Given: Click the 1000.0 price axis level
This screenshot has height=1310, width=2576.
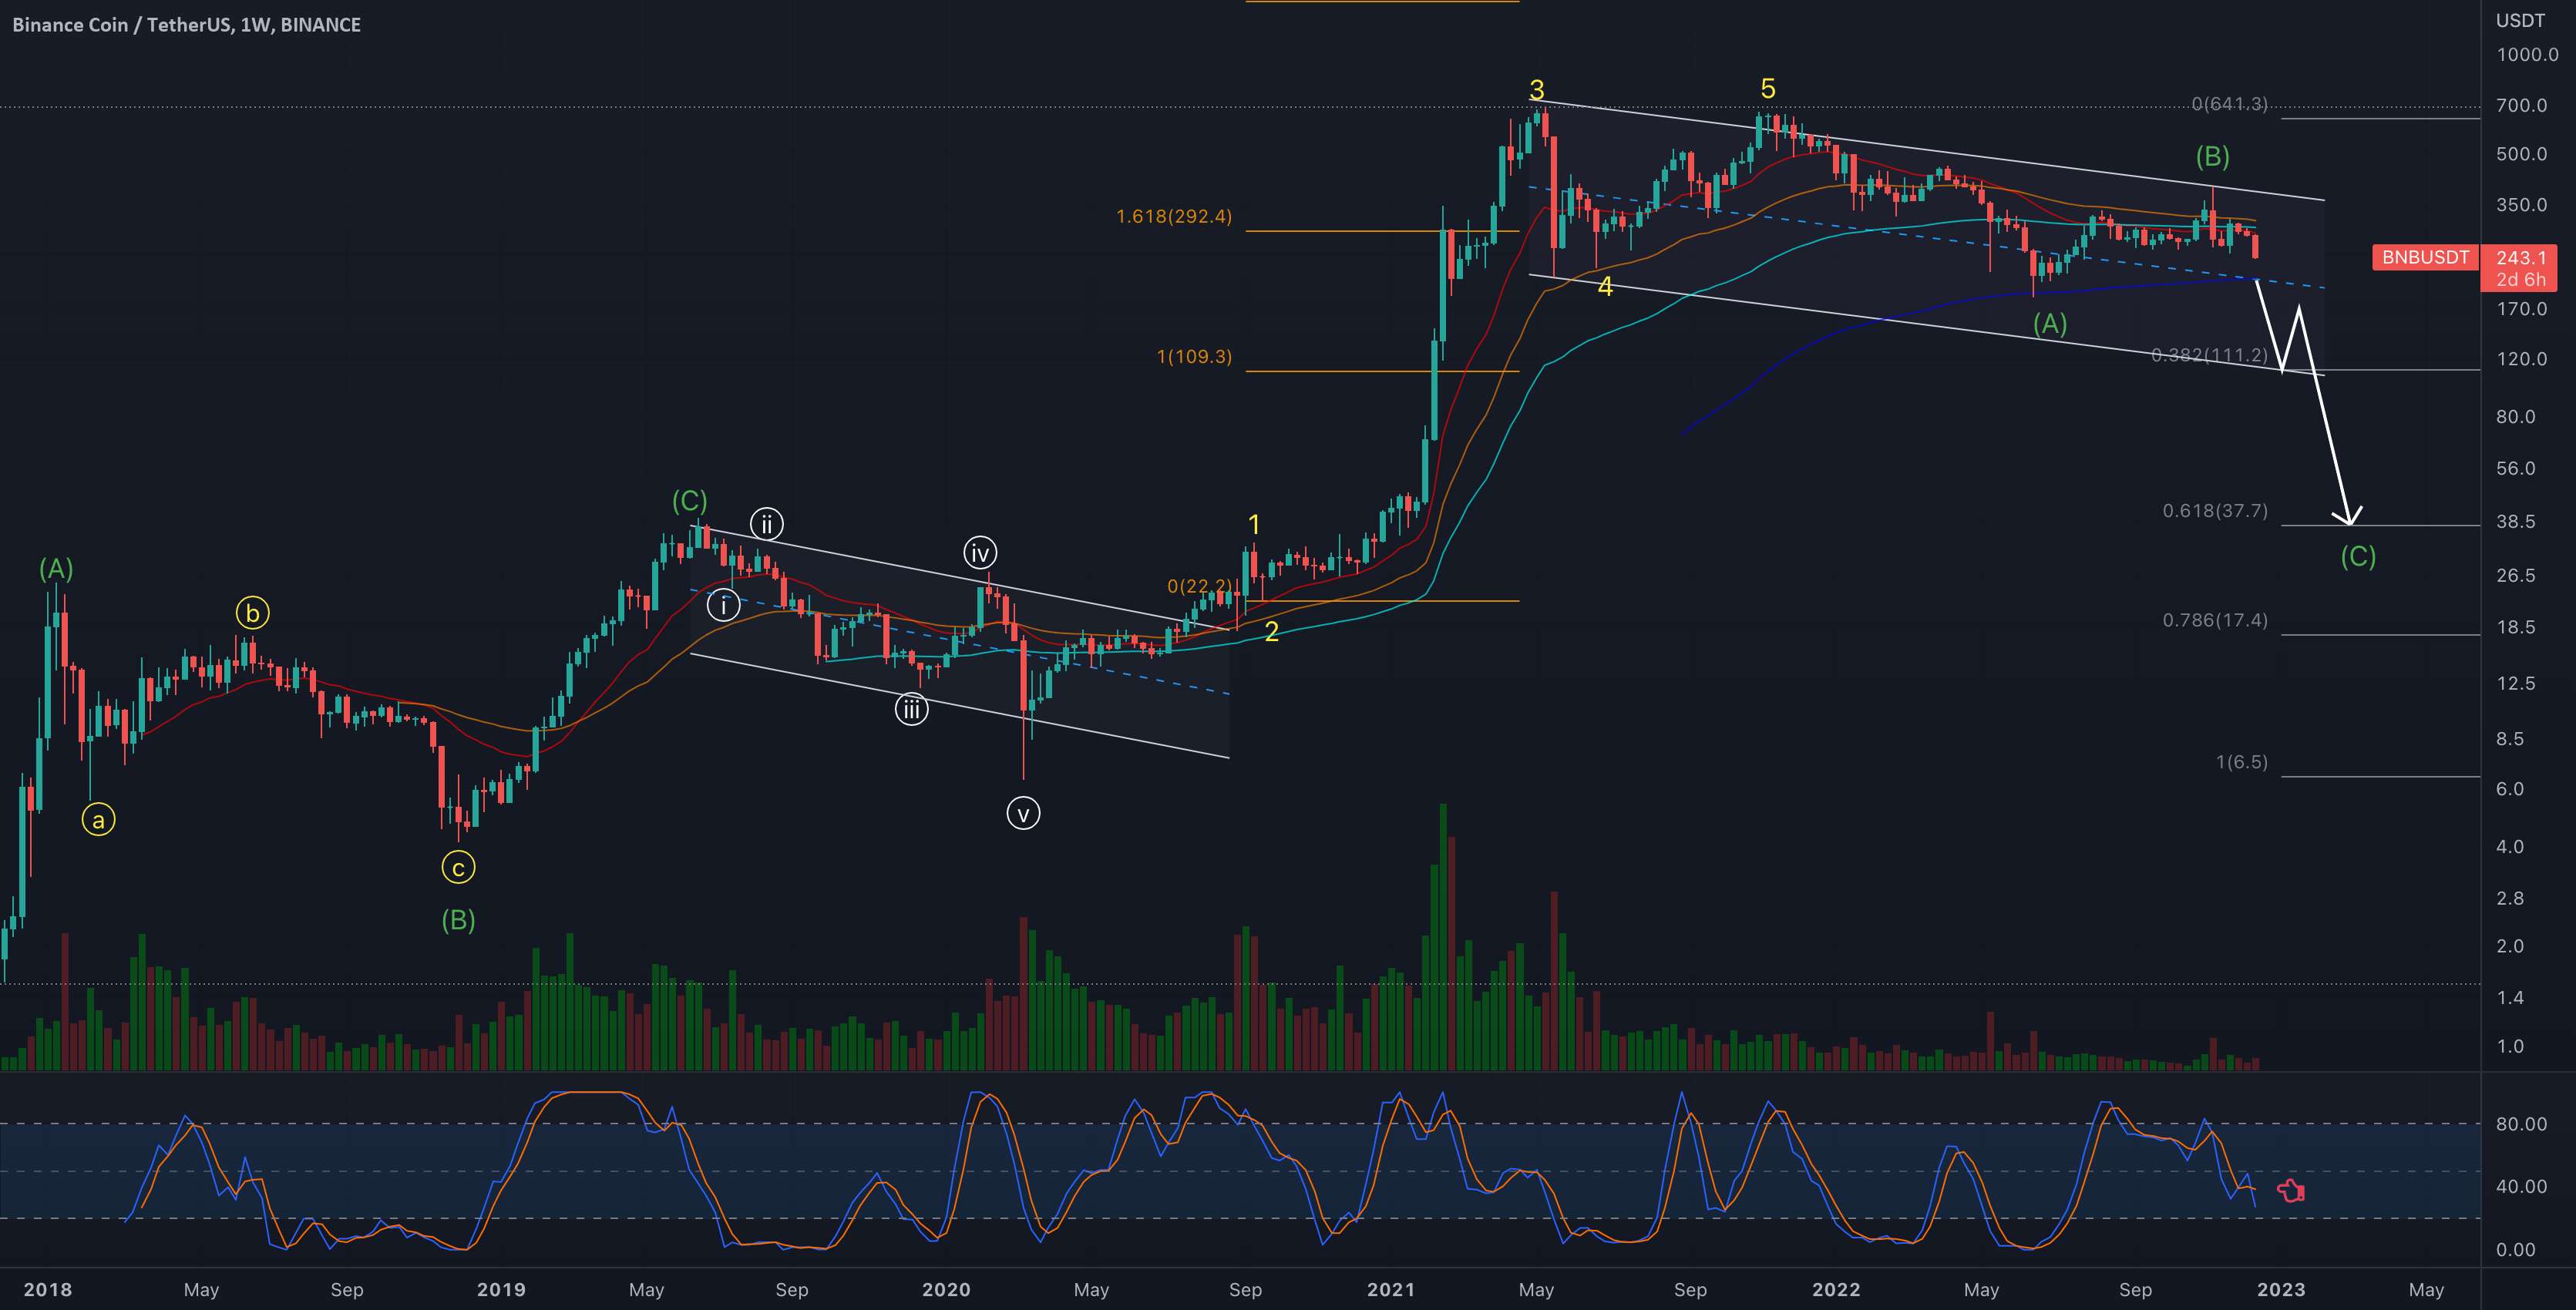Looking at the screenshot, I should click(x=2527, y=55).
